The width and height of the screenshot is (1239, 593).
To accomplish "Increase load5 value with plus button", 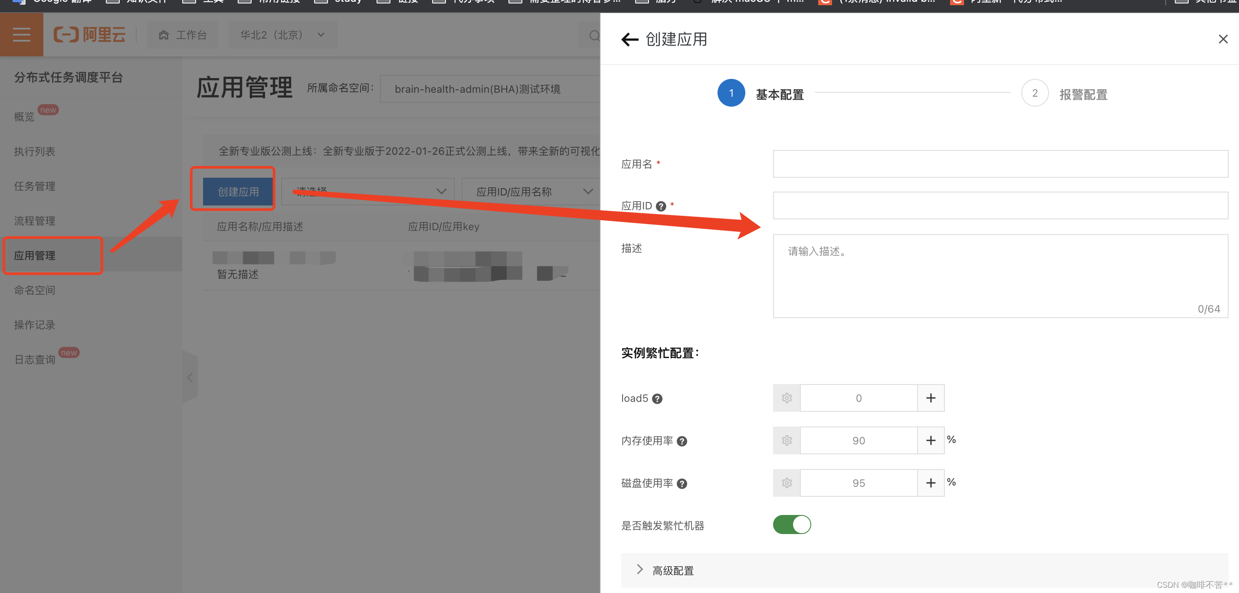I will click(931, 398).
